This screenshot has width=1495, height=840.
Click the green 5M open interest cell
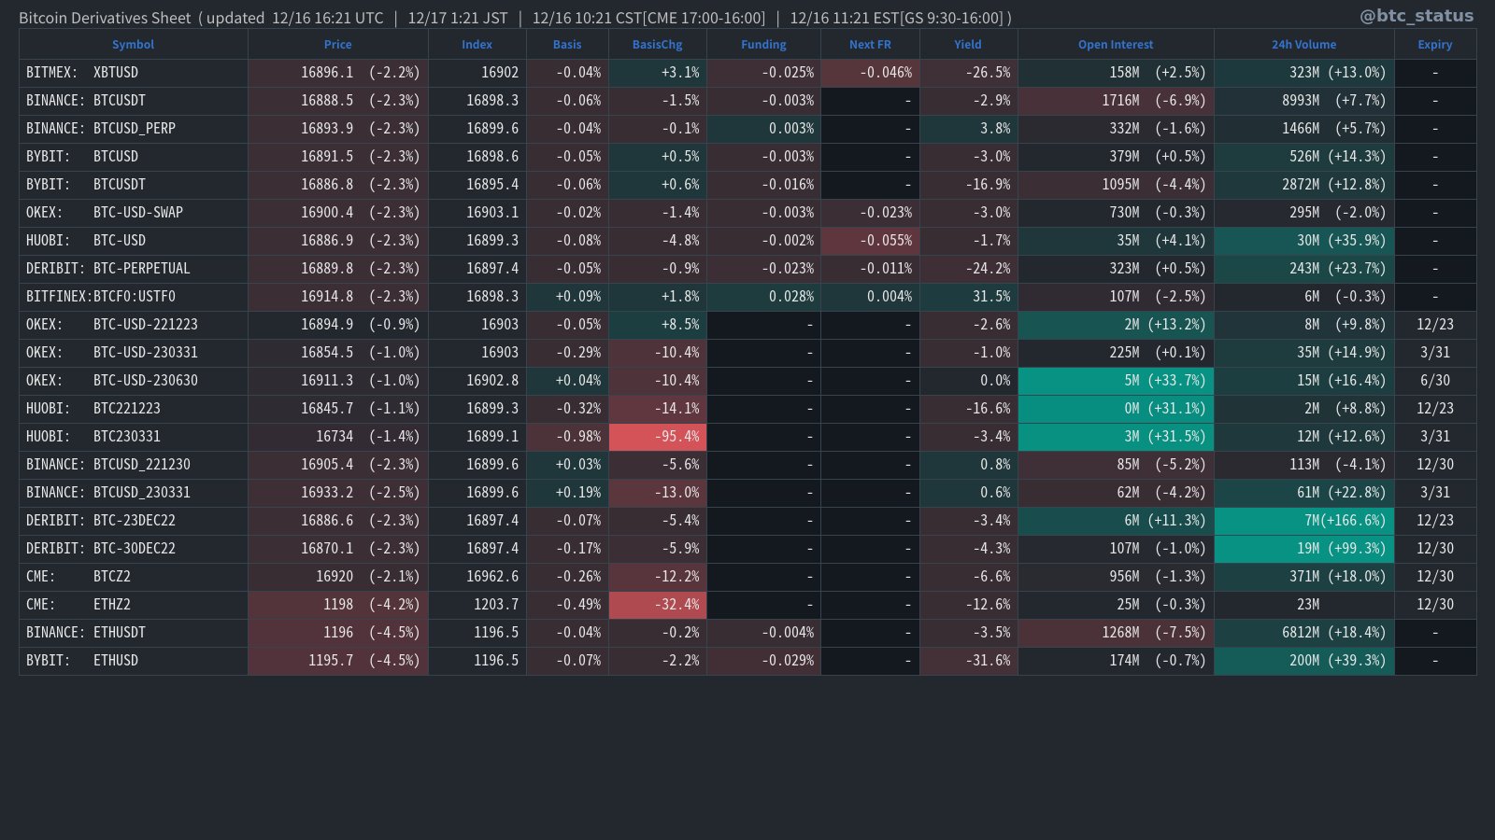click(x=1115, y=380)
